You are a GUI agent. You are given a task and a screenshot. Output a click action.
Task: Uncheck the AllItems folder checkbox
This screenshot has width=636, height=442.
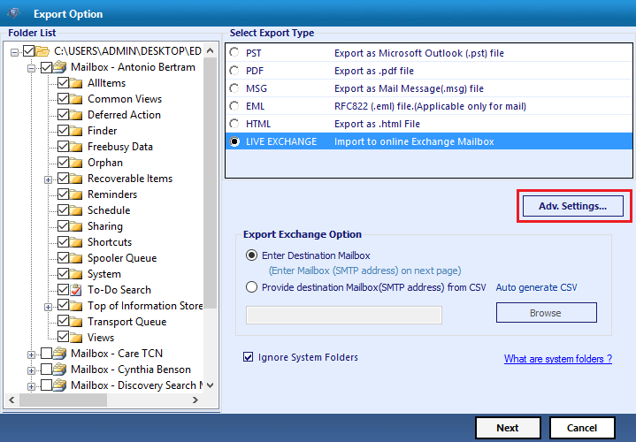(63, 83)
